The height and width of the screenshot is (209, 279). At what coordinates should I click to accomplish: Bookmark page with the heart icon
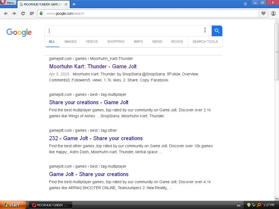(263, 13)
